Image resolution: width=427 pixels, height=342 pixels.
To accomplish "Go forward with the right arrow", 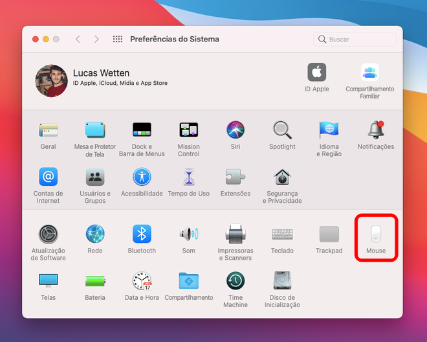I will tap(96, 40).
